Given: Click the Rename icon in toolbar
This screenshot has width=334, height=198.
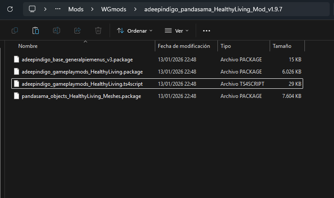Looking at the screenshot, I should (57, 30).
